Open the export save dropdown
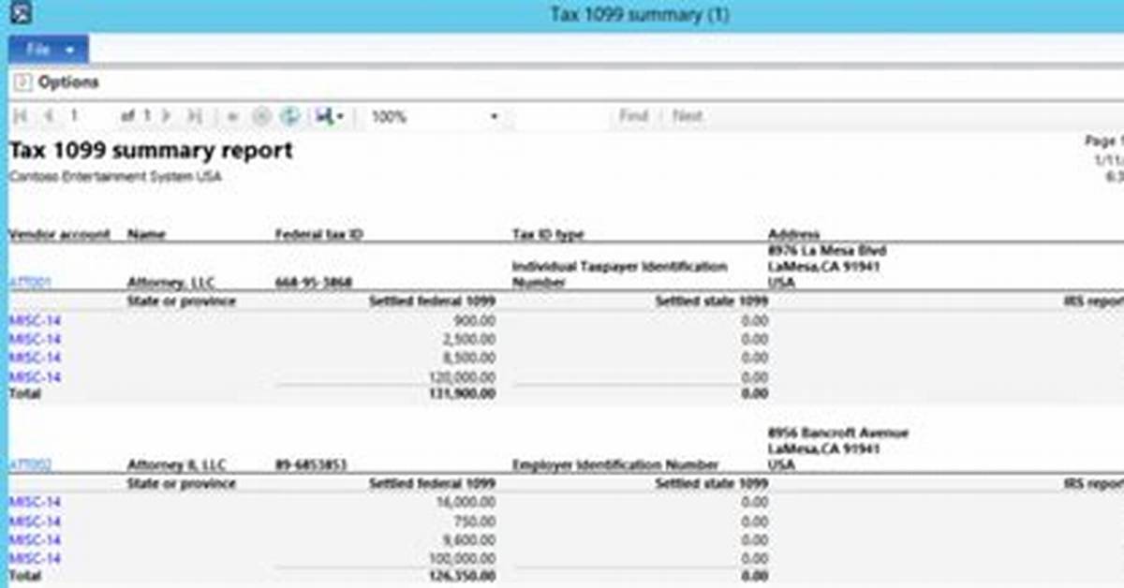Image resolution: width=1124 pixels, height=588 pixels. pyautogui.click(x=331, y=116)
